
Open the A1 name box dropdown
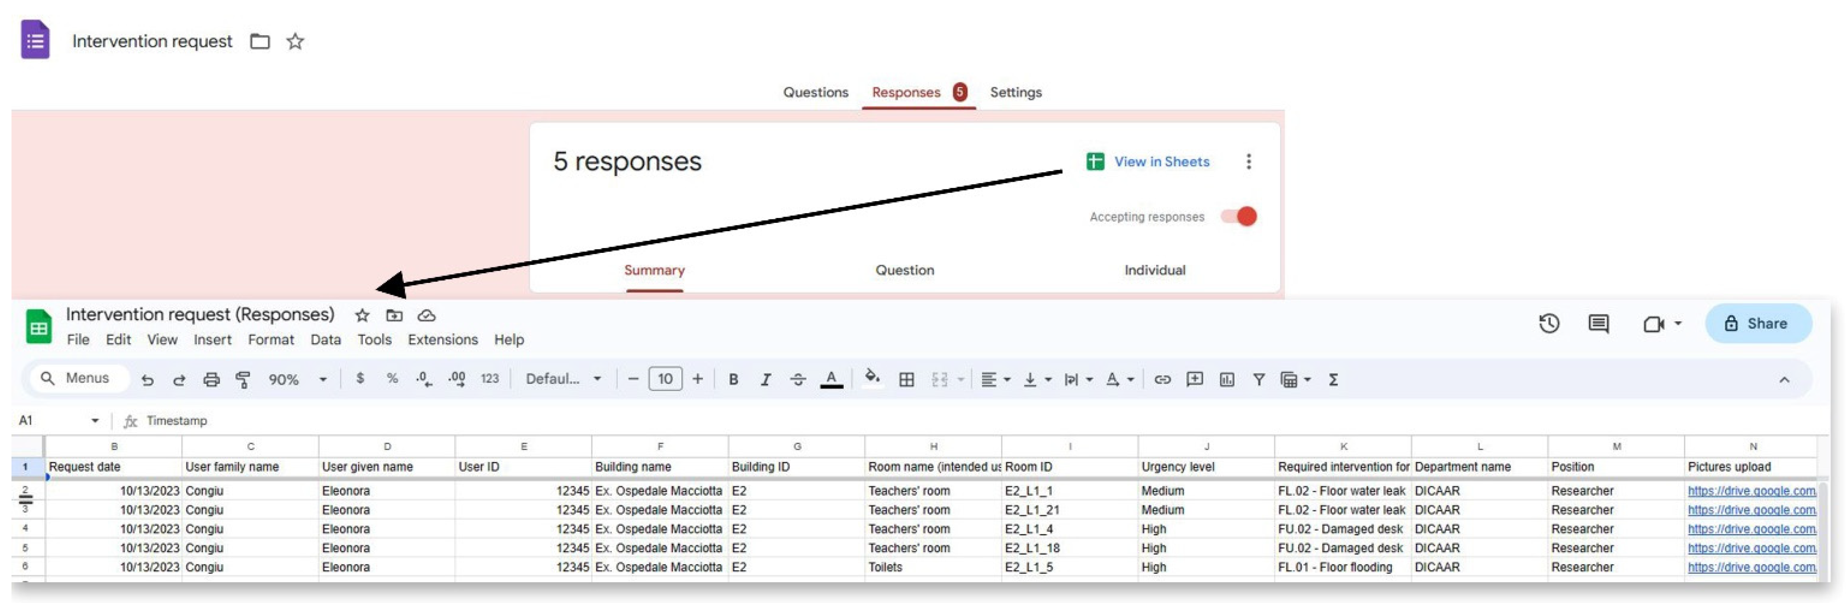point(95,420)
